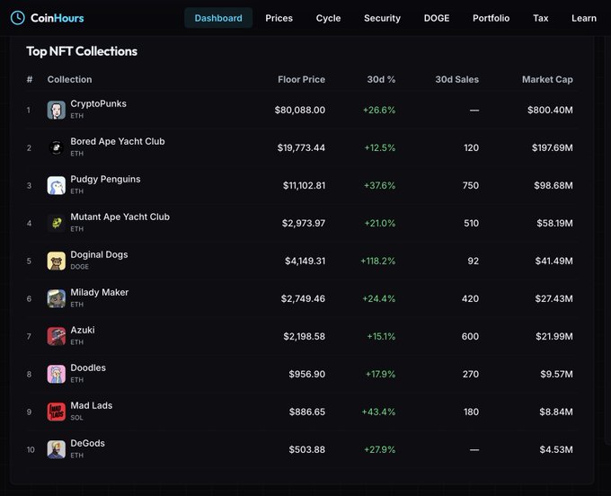Sort by Floor Price column header
The image size is (611, 496).
[x=301, y=79]
